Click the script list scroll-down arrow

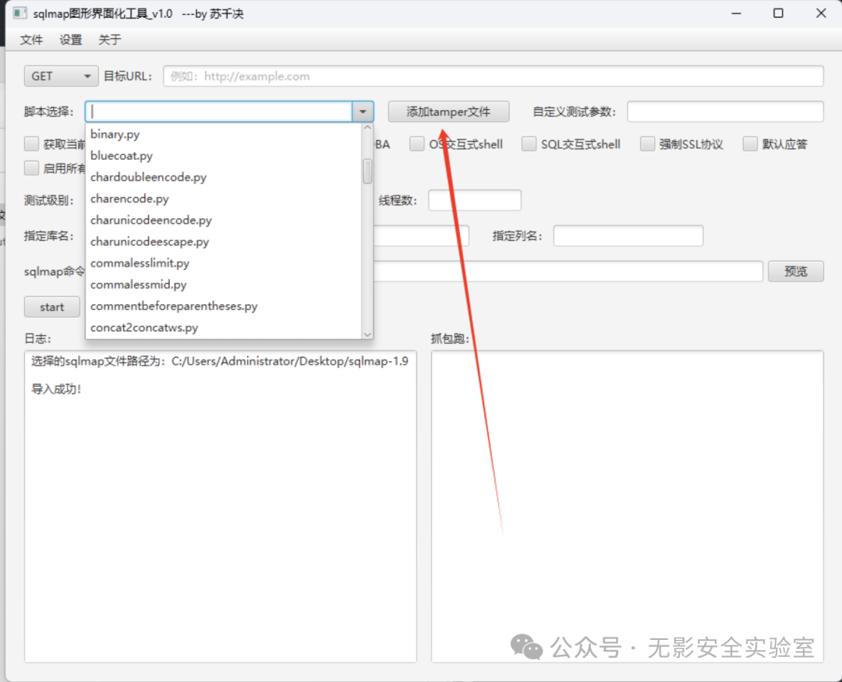(368, 334)
